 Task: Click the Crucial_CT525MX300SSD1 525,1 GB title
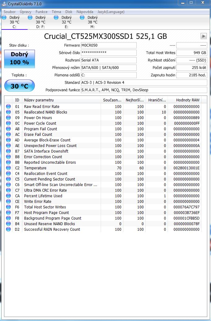coord(105,36)
